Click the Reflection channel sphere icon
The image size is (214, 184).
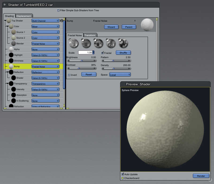pos(11,72)
